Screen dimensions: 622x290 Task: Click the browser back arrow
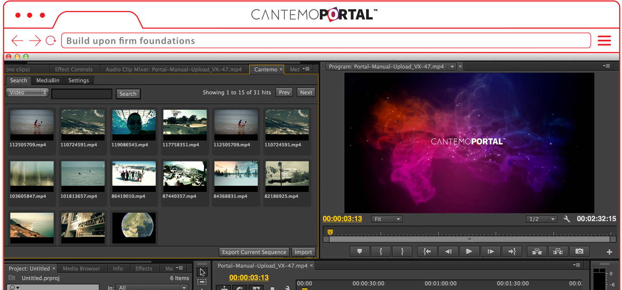tap(17, 41)
